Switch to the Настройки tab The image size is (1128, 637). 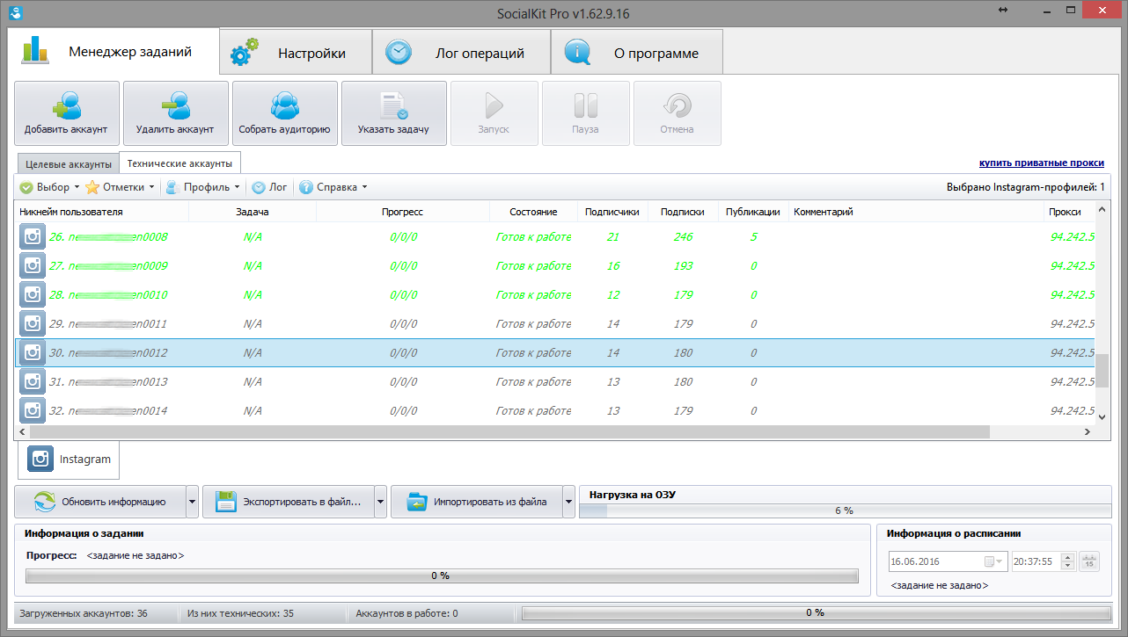(x=296, y=53)
